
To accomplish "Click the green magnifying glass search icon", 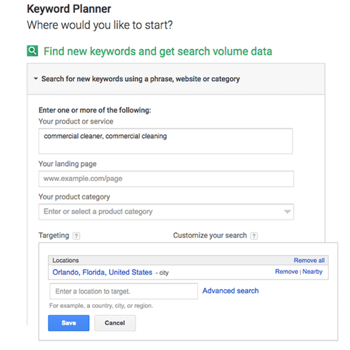I will (32, 51).
